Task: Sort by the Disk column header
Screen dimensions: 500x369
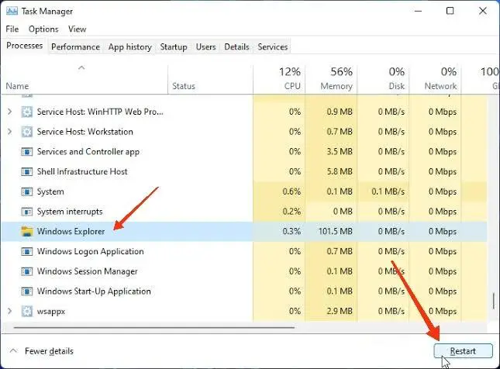Action: (x=383, y=80)
